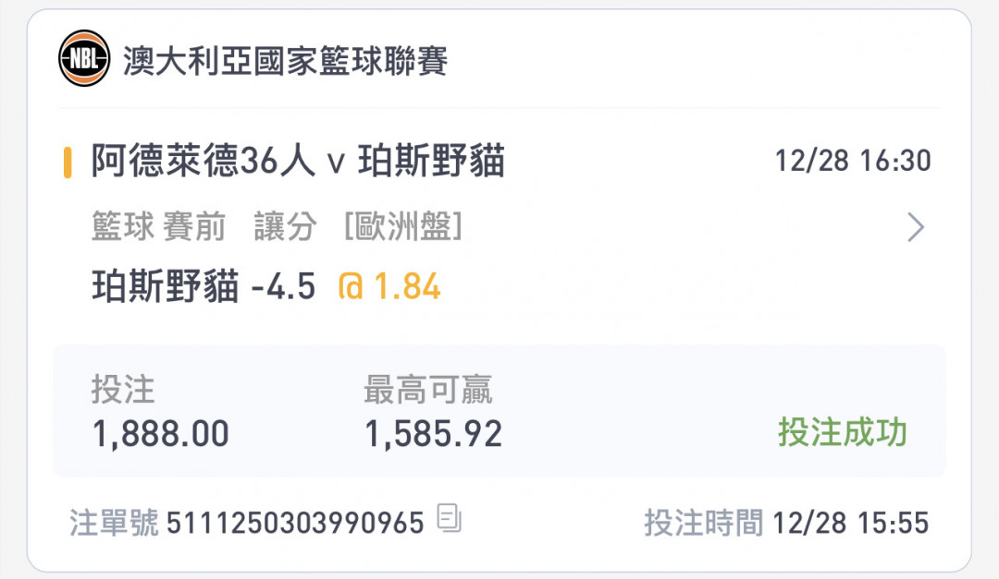Click the 籃球 賽前 label
The height and width of the screenshot is (579, 999).
point(159,226)
